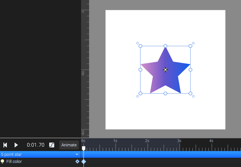The width and height of the screenshot is (241, 167).
Task: Jump to the start of the animation
Action: [x=5, y=145]
